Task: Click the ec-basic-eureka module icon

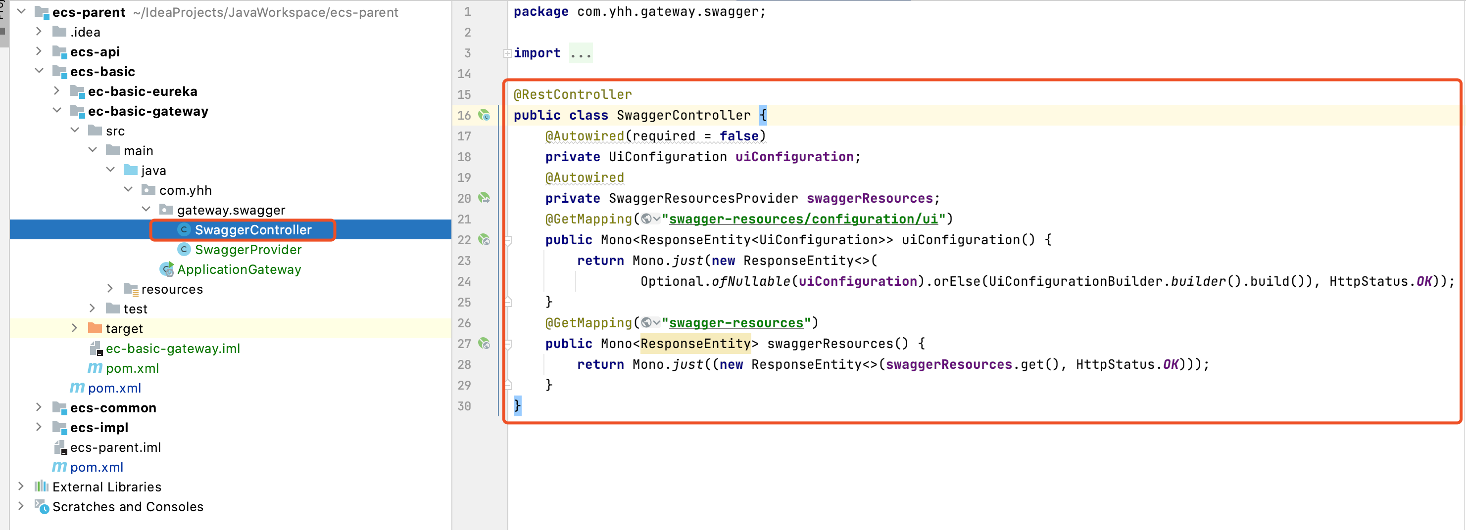Action: [77, 91]
